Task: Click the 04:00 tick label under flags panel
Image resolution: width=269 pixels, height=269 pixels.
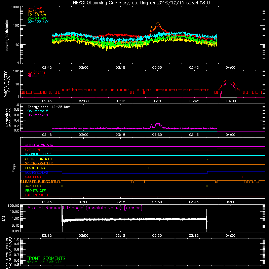Action: 230,202
